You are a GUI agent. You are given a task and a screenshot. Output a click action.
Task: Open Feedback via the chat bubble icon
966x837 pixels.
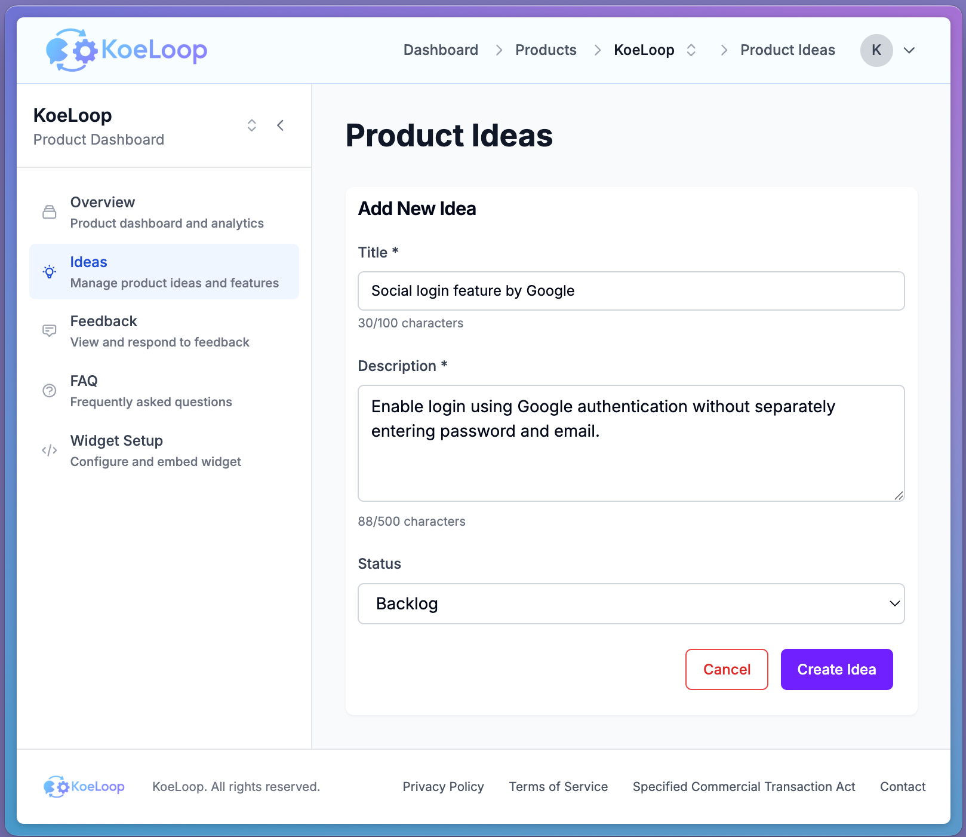pos(49,330)
